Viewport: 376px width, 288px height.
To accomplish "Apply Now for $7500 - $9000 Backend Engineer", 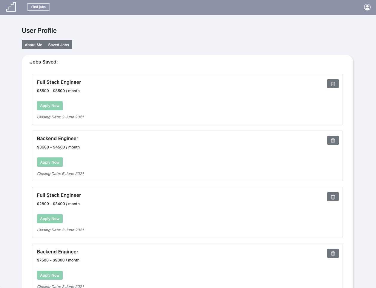I will pyautogui.click(x=50, y=275).
